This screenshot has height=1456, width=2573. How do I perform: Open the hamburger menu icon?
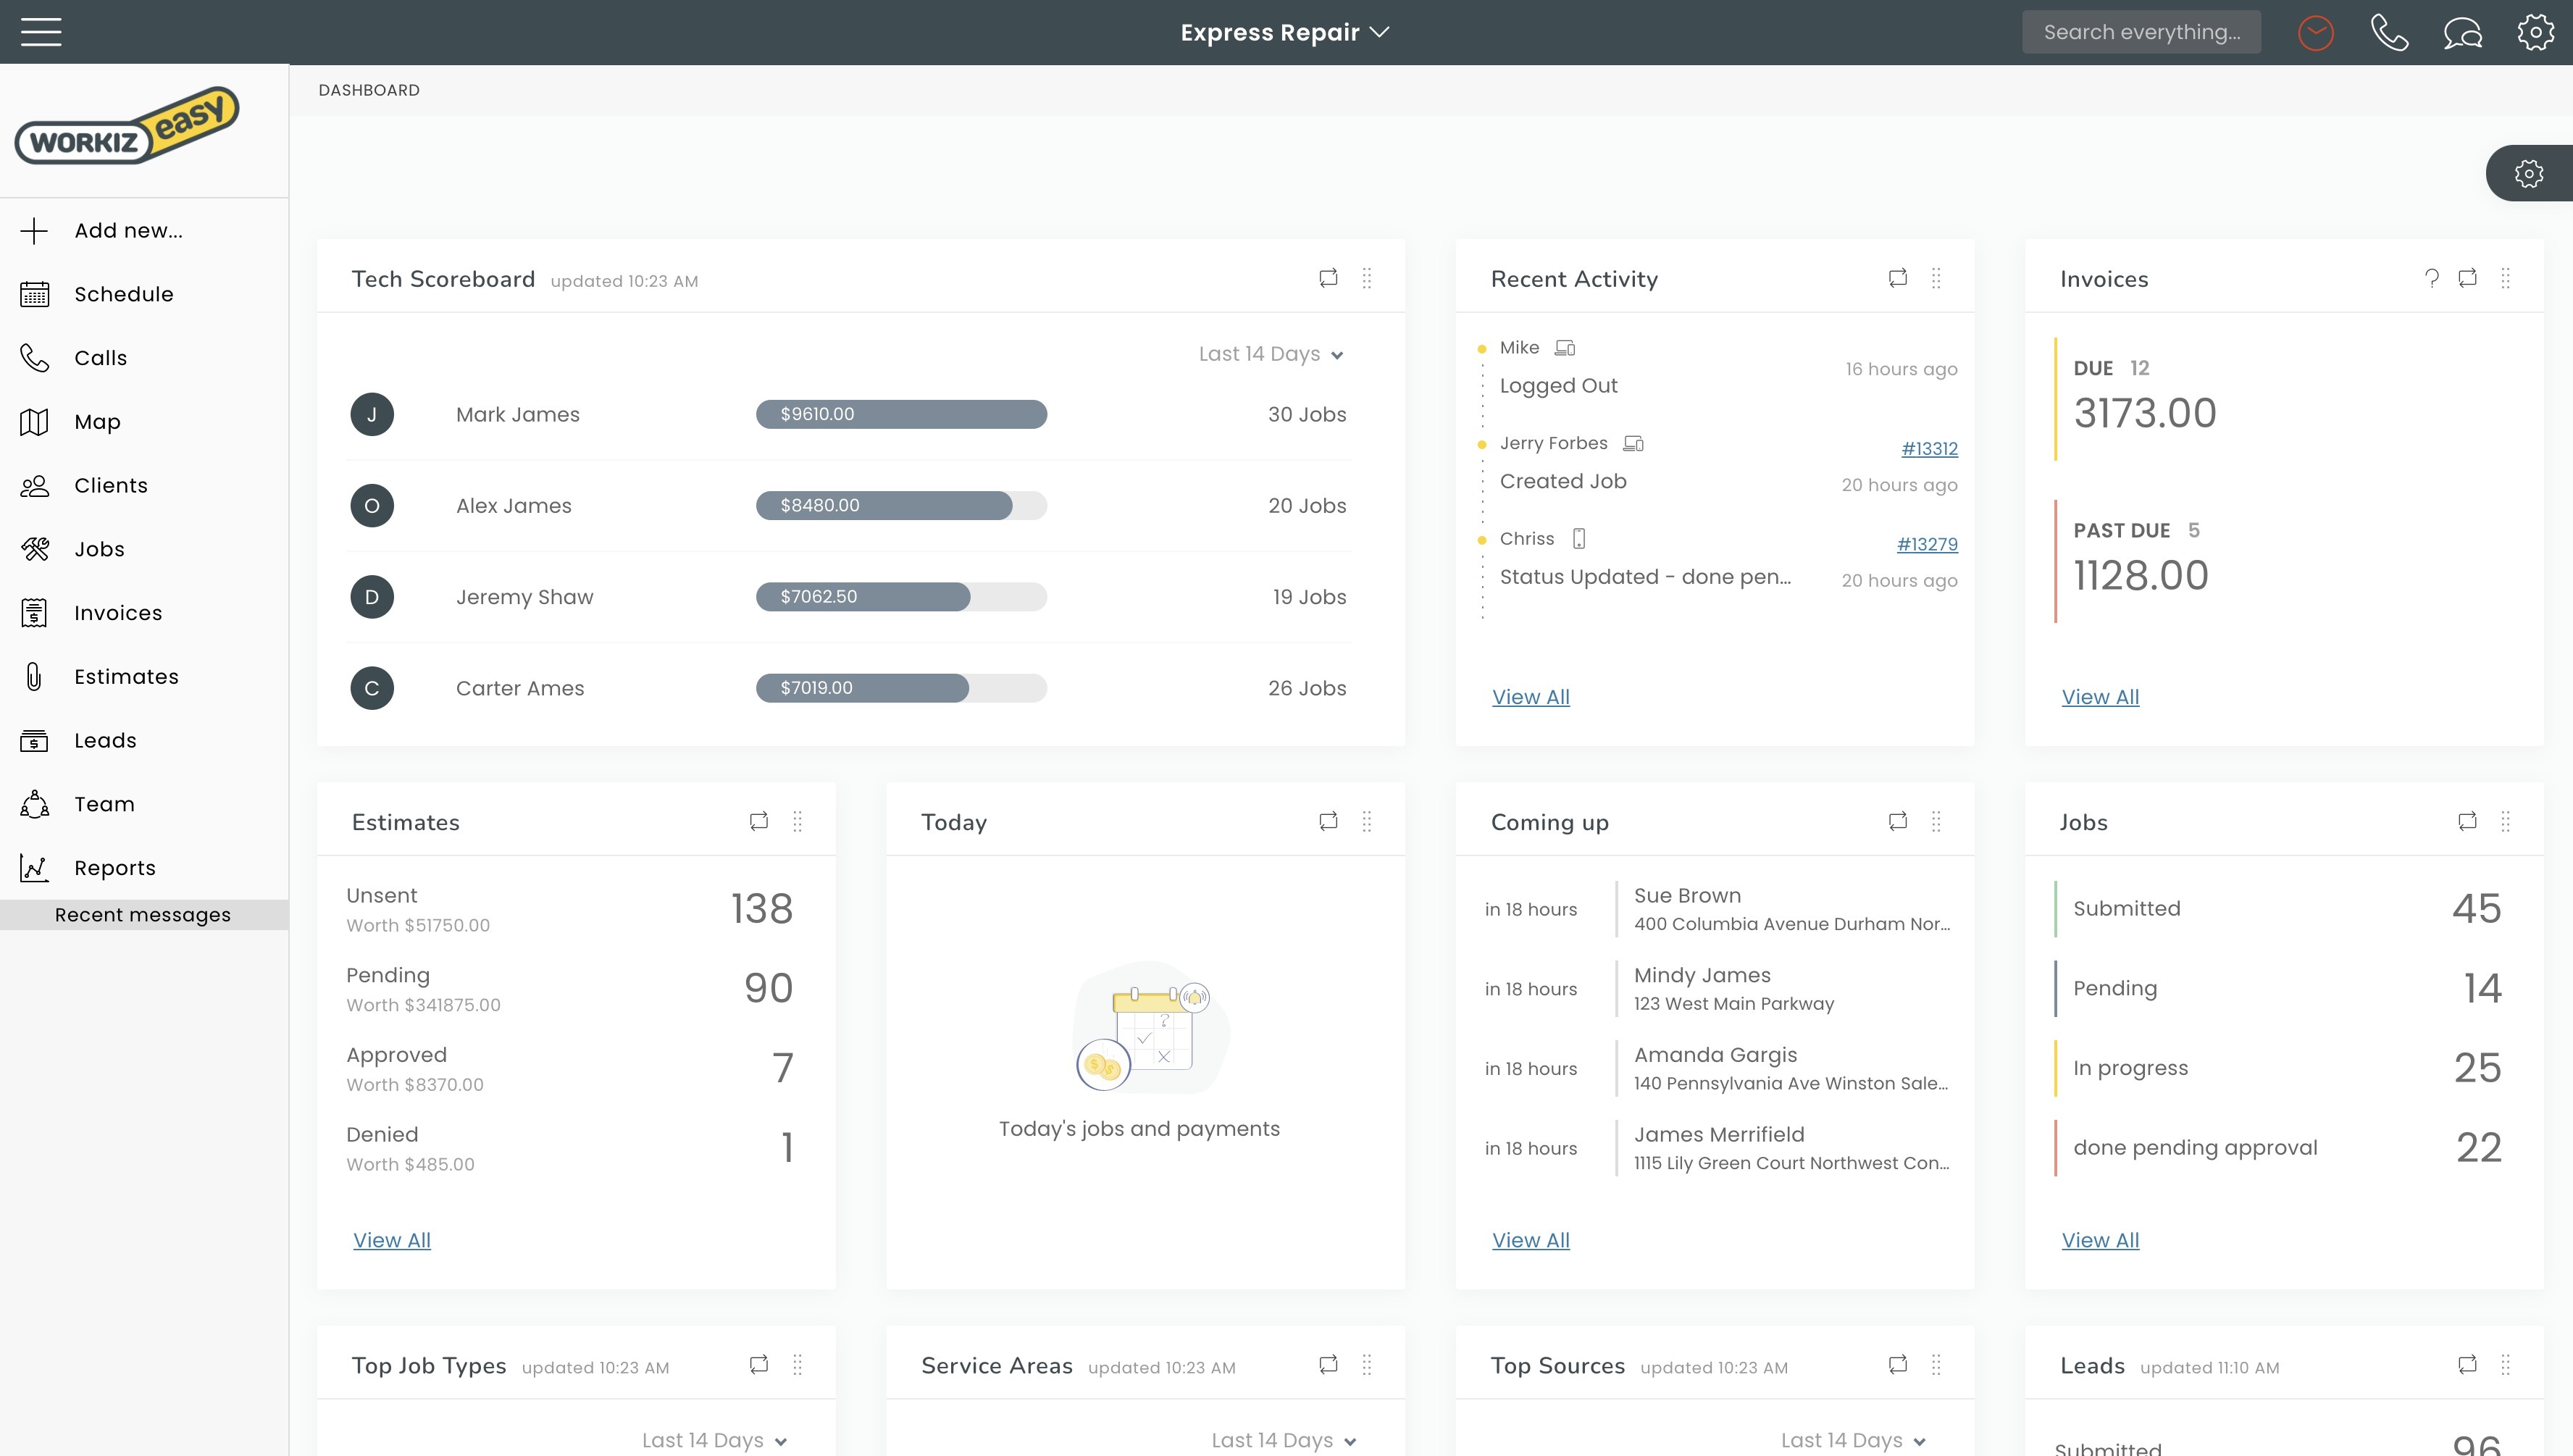41,32
